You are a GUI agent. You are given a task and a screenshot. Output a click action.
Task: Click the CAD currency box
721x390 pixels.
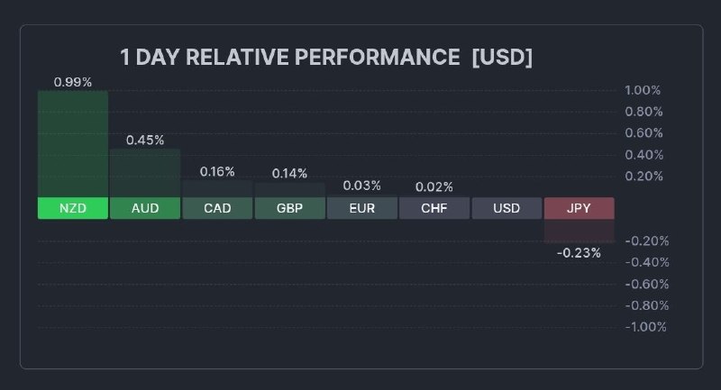pyautogui.click(x=217, y=208)
